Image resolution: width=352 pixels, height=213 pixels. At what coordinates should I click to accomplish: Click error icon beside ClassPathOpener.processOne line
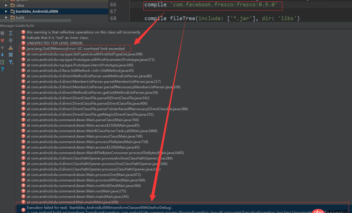click(x=23, y=164)
